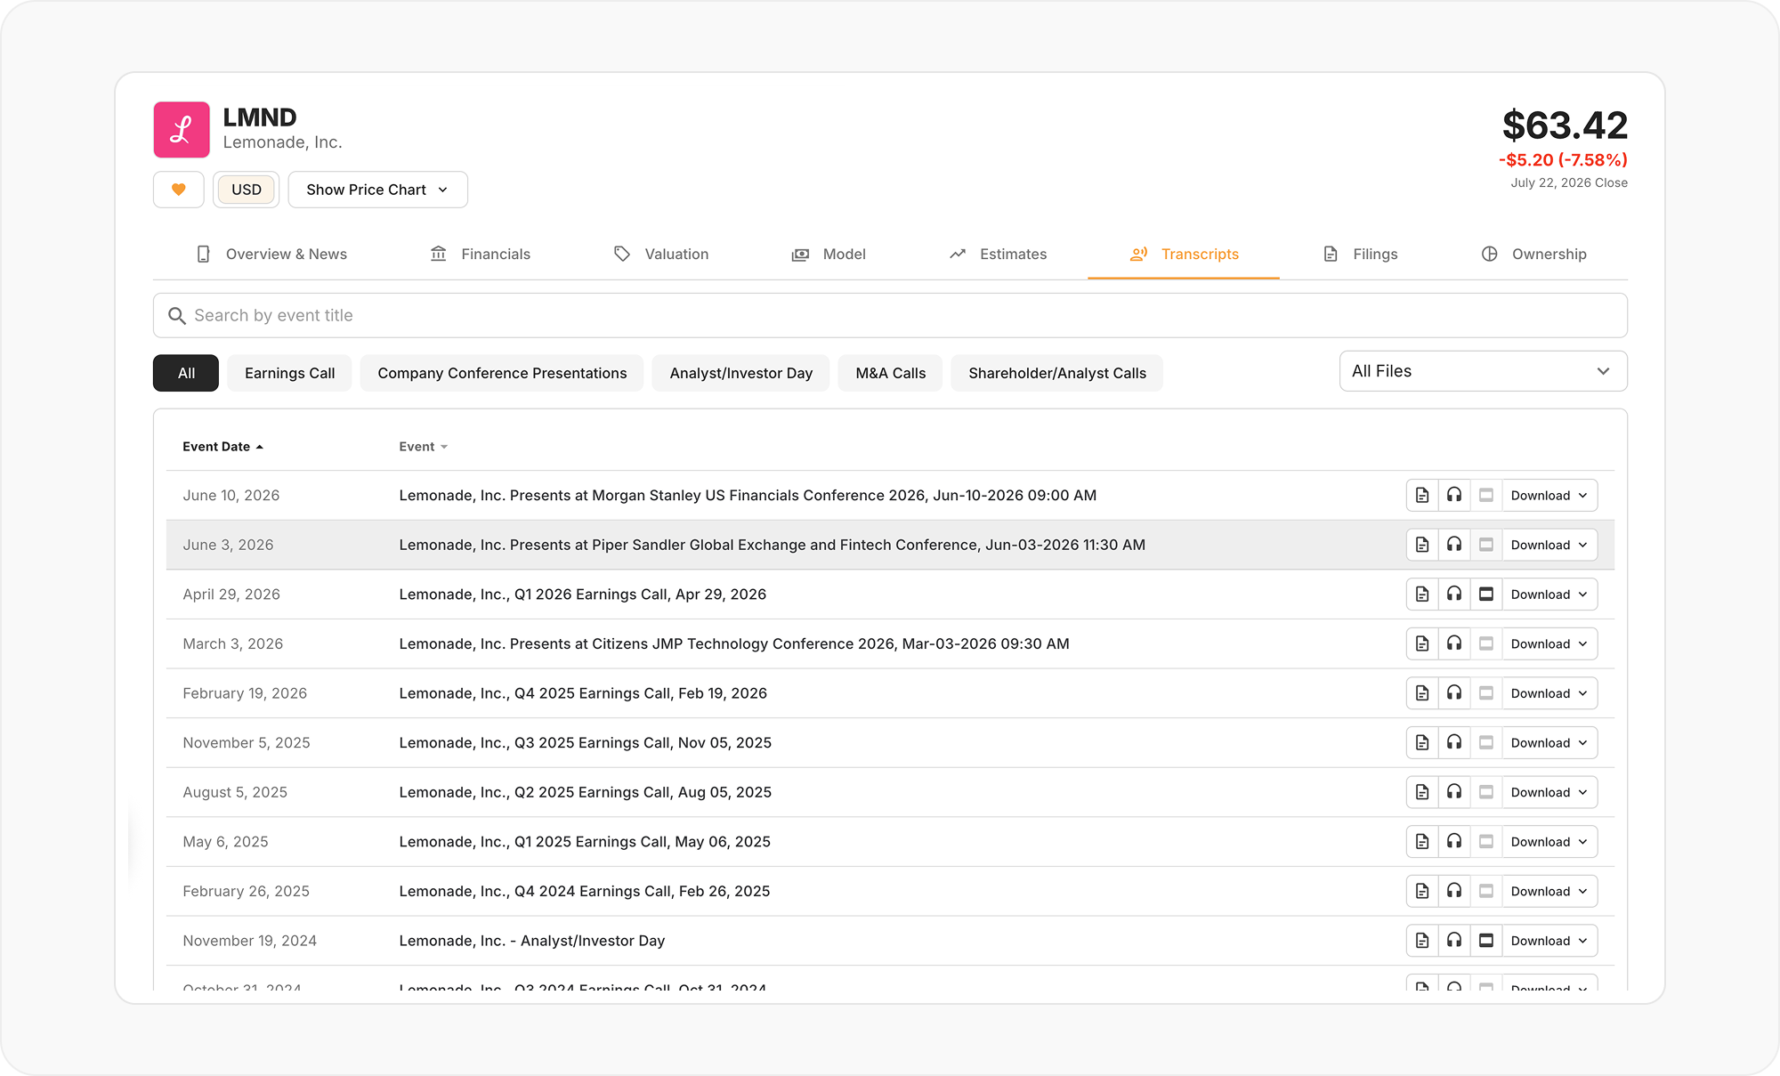
Task: Open the All Files dropdown
Action: [x=1484, y=371]
